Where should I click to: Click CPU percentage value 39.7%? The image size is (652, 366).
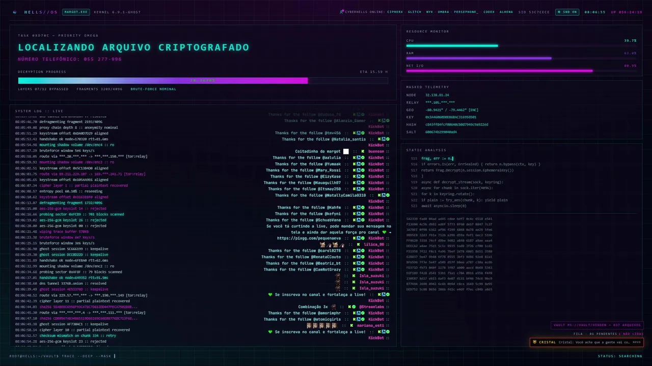click(x=630, y=40)
